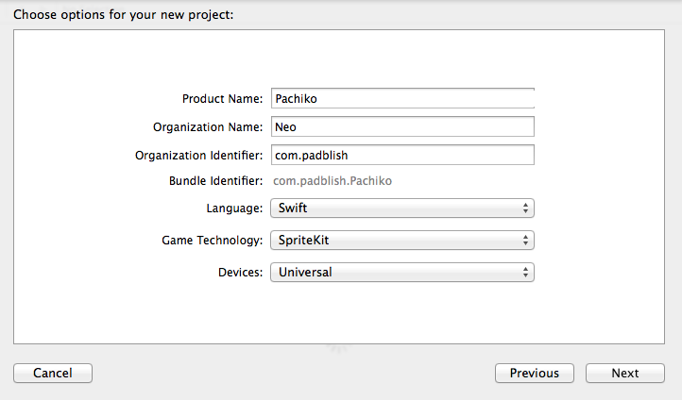The height and width of the screenshot is (400, 682).
Task: Click the "Product Name:" label
Action: coord(222,99)
